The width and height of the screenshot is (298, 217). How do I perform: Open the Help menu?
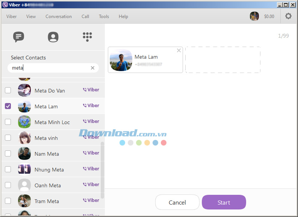point(123,17)
